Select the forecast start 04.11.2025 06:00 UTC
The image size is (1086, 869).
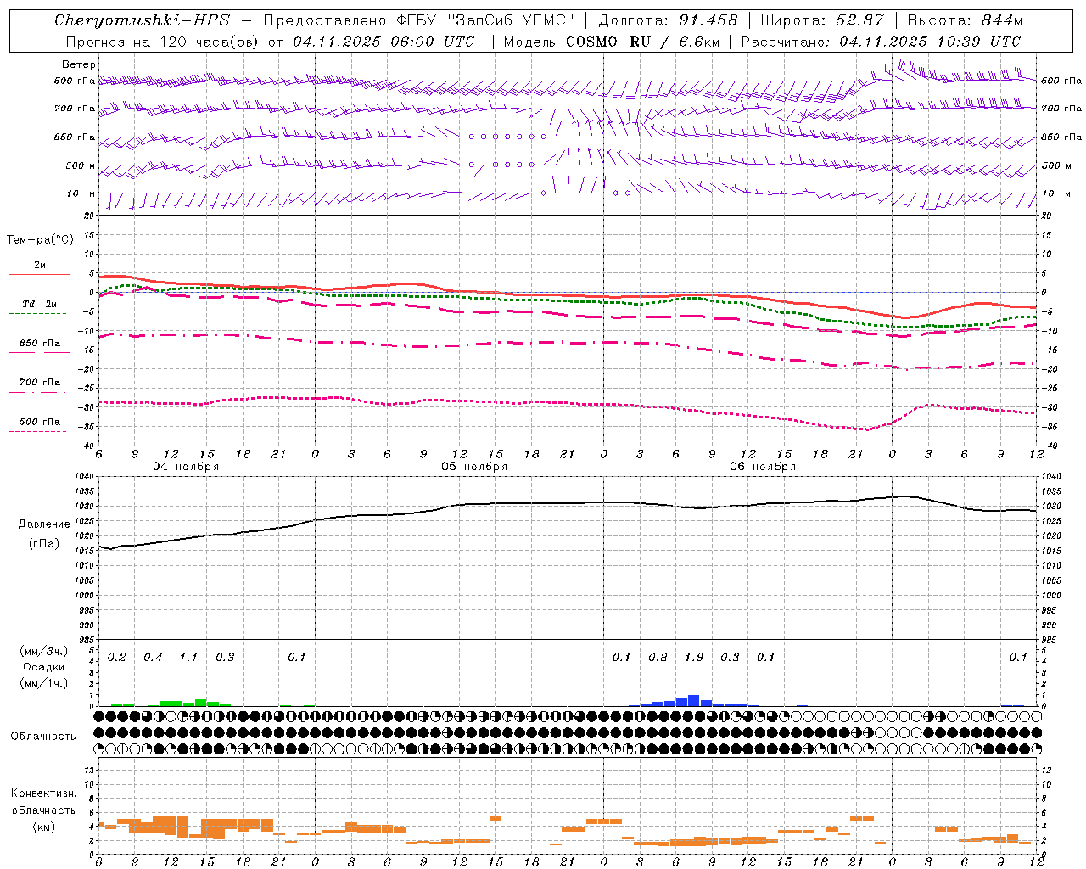pyautogui.click(x=383, y=42)
